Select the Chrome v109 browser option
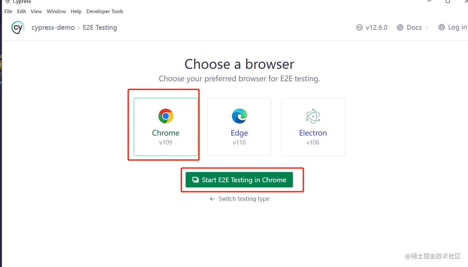Image resolution: width=468 pixels, height=267 pixels. [x=166, y=127]
